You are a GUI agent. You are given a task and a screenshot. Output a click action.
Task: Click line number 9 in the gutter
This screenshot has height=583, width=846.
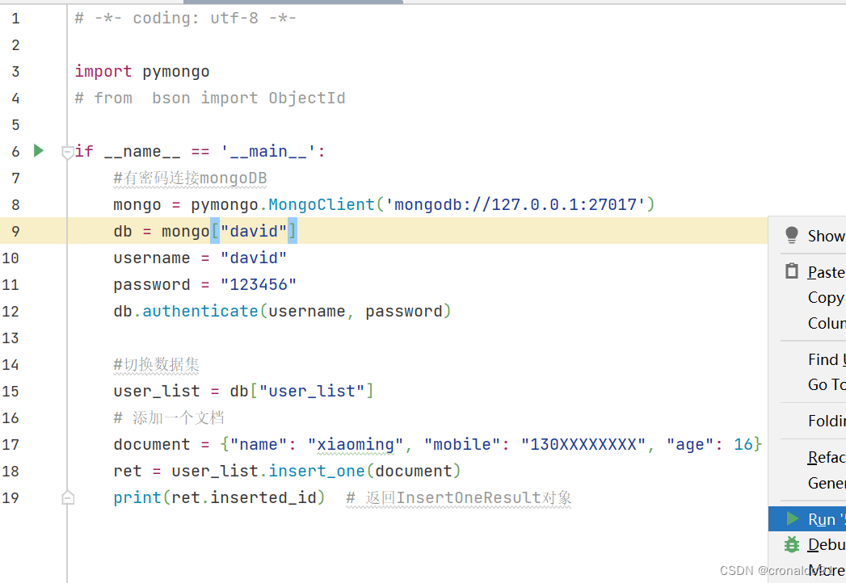[x=15, y=232]
